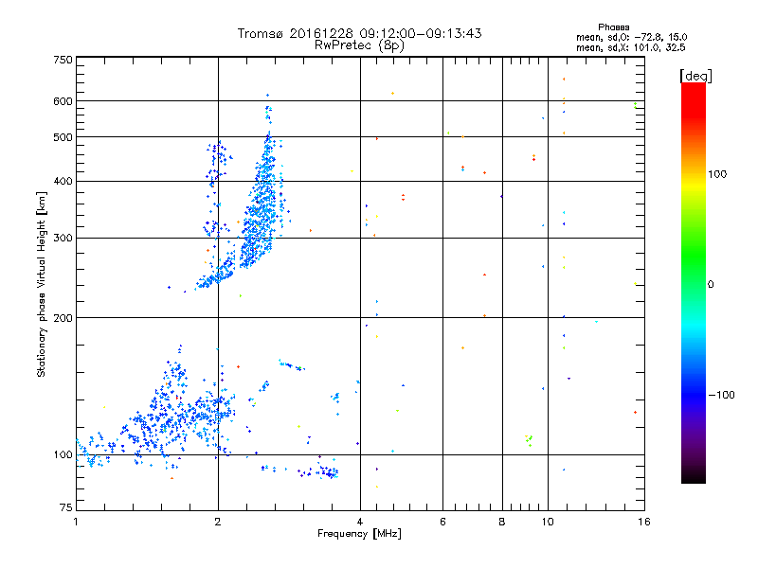Click the colorbar tick label '-100'
The width and height of the screenshot is (758, 568).
click(x=722, y=395)
